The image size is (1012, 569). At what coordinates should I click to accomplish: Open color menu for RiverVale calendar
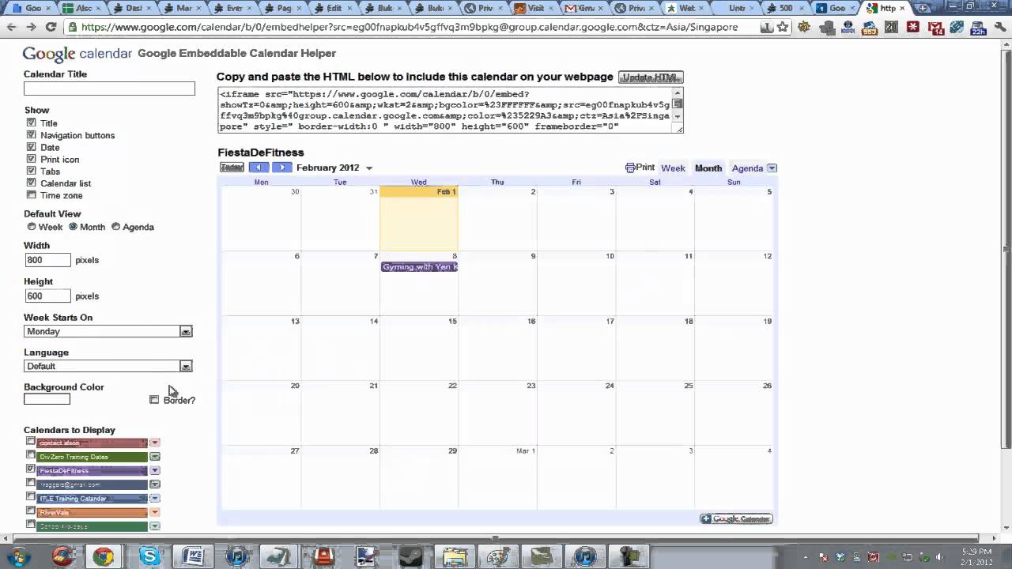155,512
